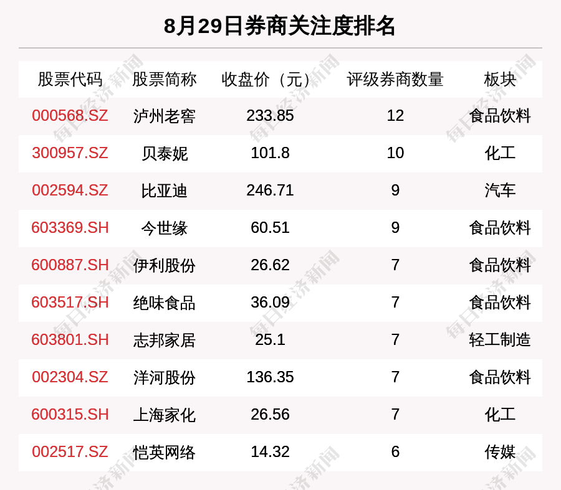Select stock code 603517.SH
The width and height of the screenshot is (561, 490).
click(70, 303)
